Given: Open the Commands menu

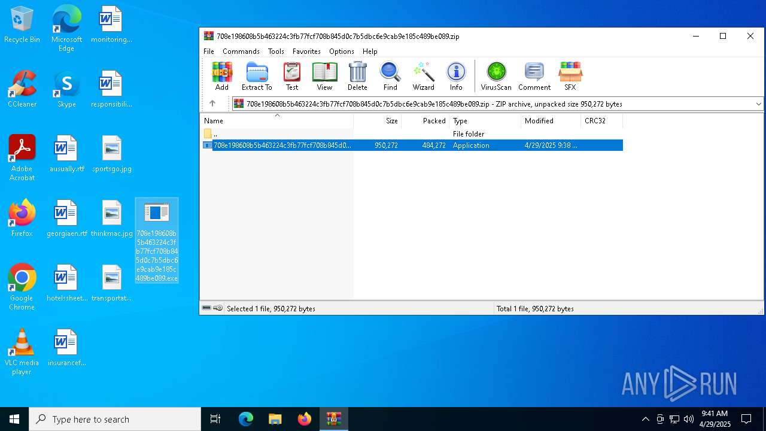Looking at the screenshot, I should [x=241, y=51].
